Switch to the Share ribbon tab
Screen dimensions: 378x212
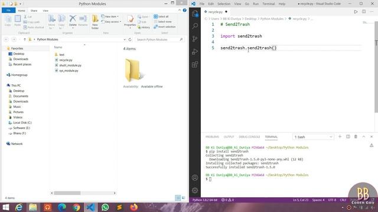tap(34, 11)
